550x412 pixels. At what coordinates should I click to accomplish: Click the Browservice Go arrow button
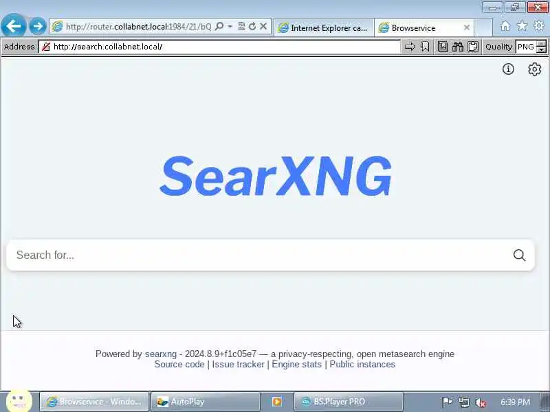pyautogui.click(x=410, y=47)
